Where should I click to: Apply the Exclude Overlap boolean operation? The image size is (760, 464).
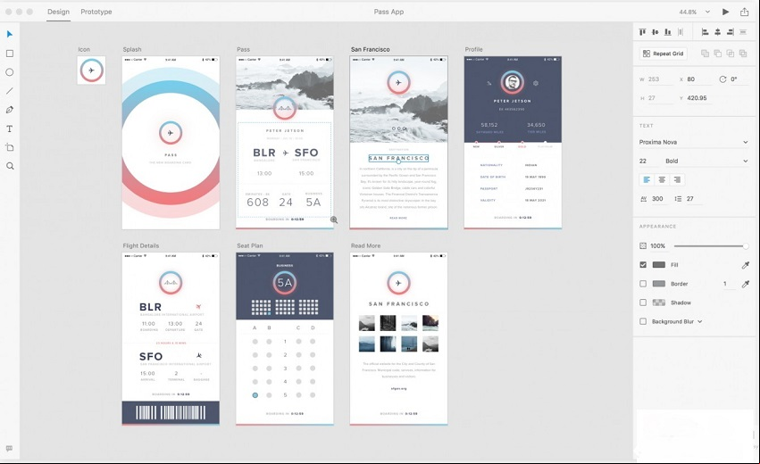tap(743, 54)
